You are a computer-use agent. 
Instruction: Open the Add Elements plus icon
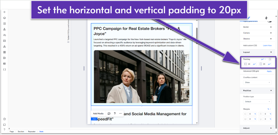[x=5, y=12]
